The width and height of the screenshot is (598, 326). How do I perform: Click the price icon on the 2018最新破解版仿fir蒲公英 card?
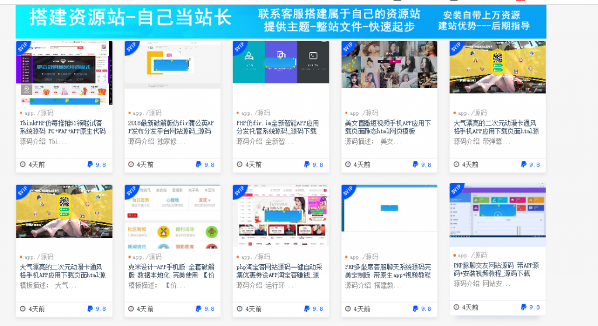tap(199, 164)
